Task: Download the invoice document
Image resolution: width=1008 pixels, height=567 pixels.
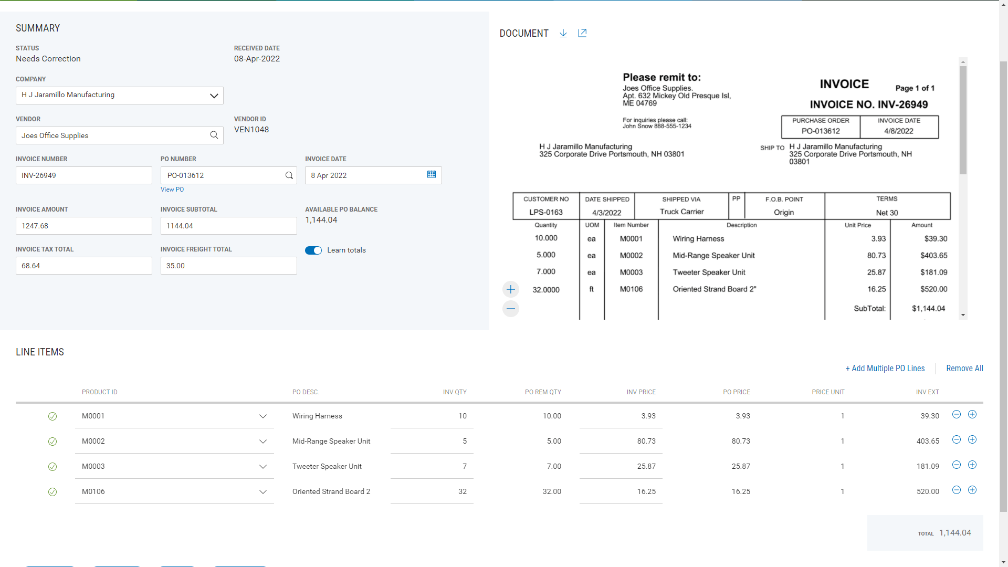Action: coord(563,33)
